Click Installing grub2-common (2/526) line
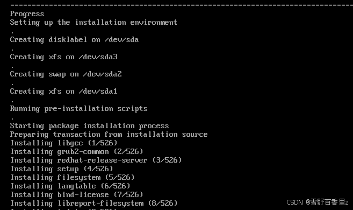This screenshot has height=210, width=353. point(77,152)
